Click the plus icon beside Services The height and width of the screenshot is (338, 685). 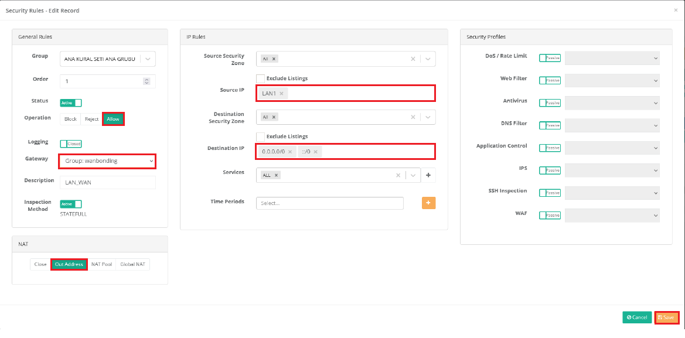tap(428, 175)
